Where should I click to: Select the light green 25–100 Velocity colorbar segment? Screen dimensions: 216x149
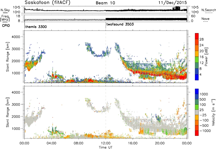[197, 107]
